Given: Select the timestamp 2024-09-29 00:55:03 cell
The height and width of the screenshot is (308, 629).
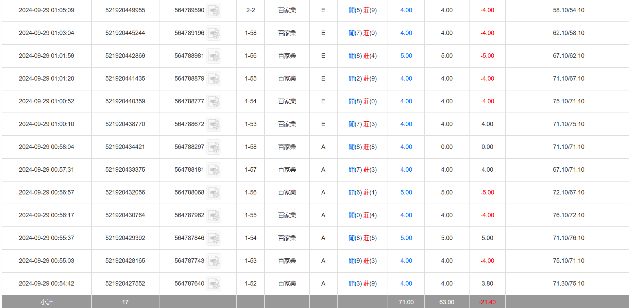Looking at the screenshot, I should pos(47,261).
